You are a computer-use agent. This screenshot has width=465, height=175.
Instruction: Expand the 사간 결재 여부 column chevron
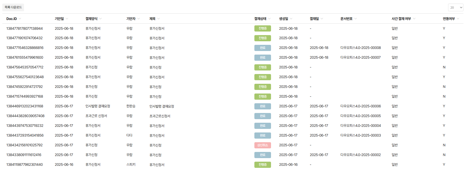[x=414, y=19]
